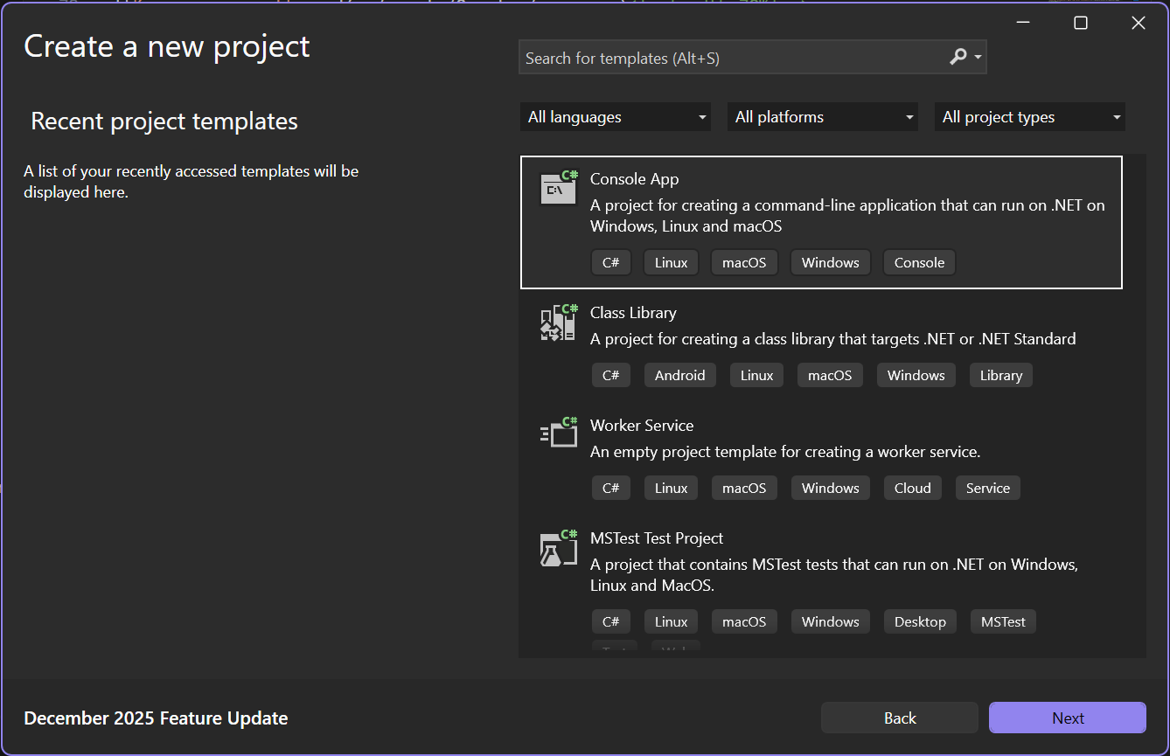Select the Worker Service template icon
The height and width of the screenshot is (756, 1170).
(559, 433)
